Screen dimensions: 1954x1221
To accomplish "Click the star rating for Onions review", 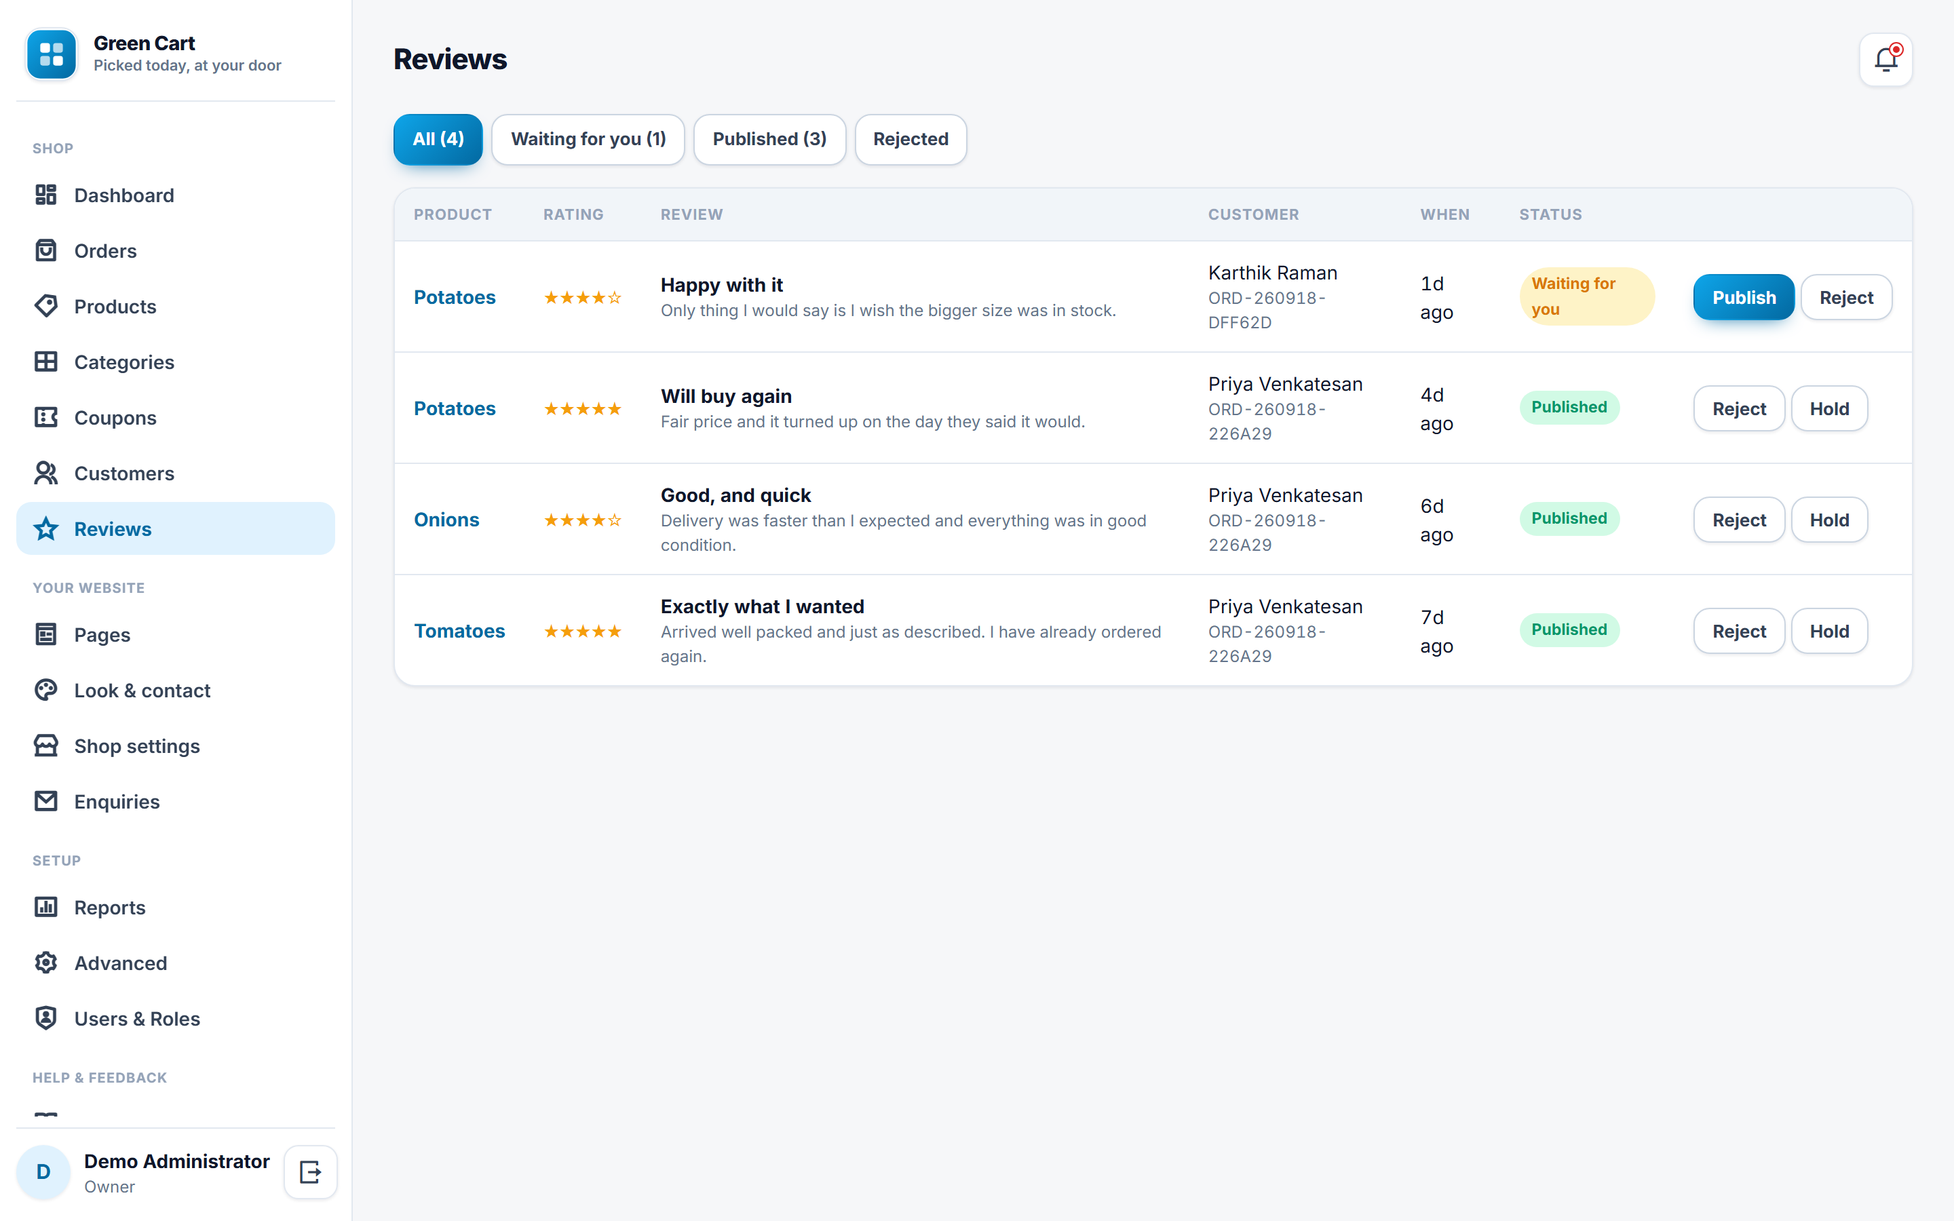I will [582, 520].
